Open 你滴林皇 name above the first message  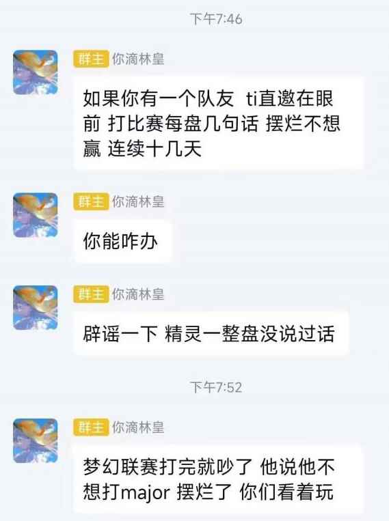[138, 59]
